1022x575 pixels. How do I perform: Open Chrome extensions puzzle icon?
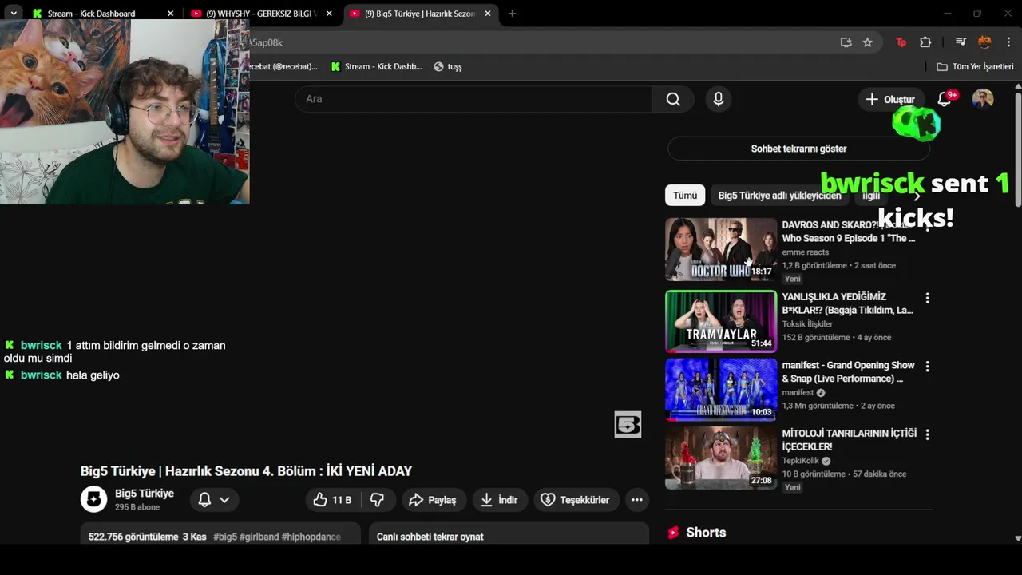coord(925,42)
